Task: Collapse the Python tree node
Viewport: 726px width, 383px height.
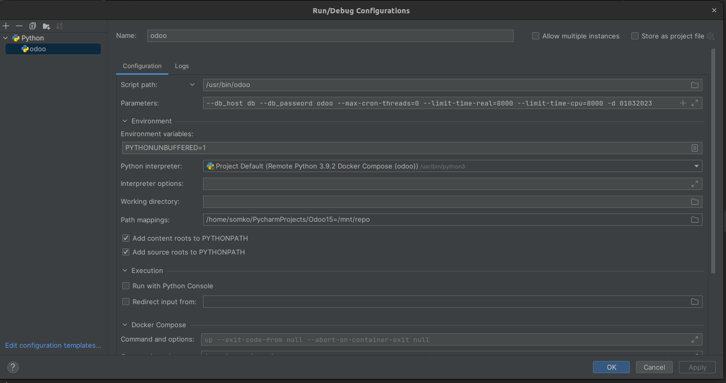Action: (5, 37)
